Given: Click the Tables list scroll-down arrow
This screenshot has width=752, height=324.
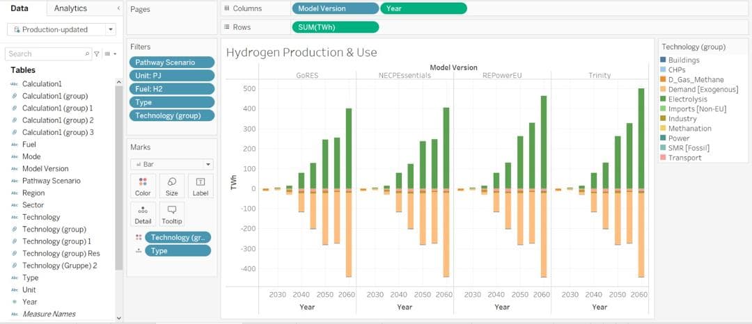Looking at the screenshot, I should click(119, 318).
